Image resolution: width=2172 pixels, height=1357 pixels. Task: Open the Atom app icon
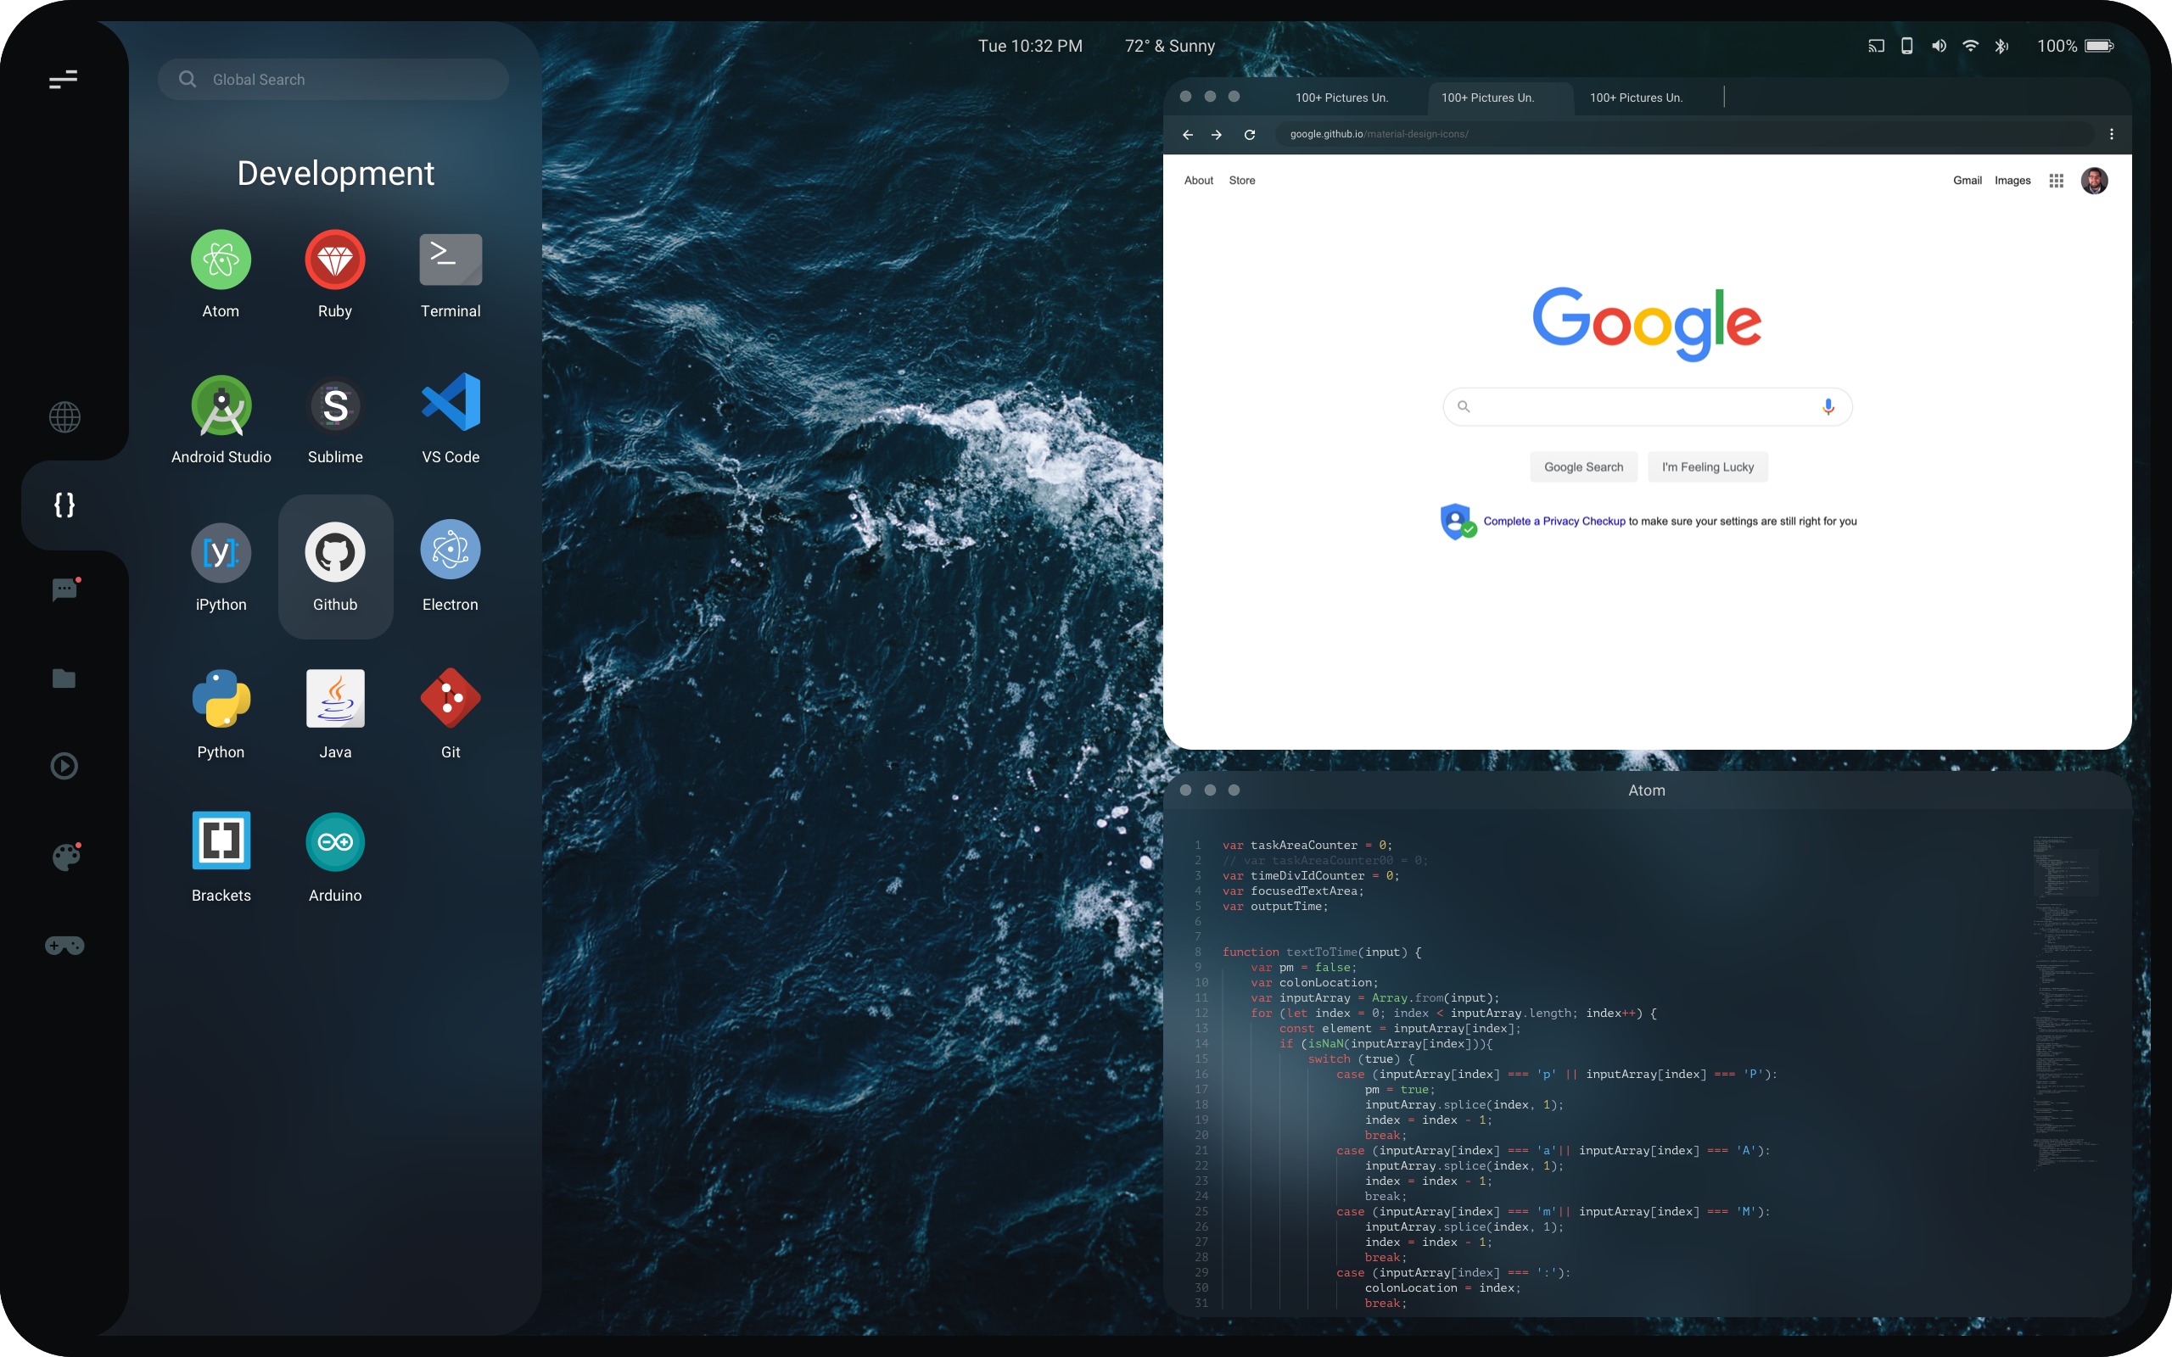click(x=221, y=260)
